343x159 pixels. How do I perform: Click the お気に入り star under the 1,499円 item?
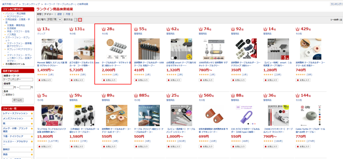point(40,80)
